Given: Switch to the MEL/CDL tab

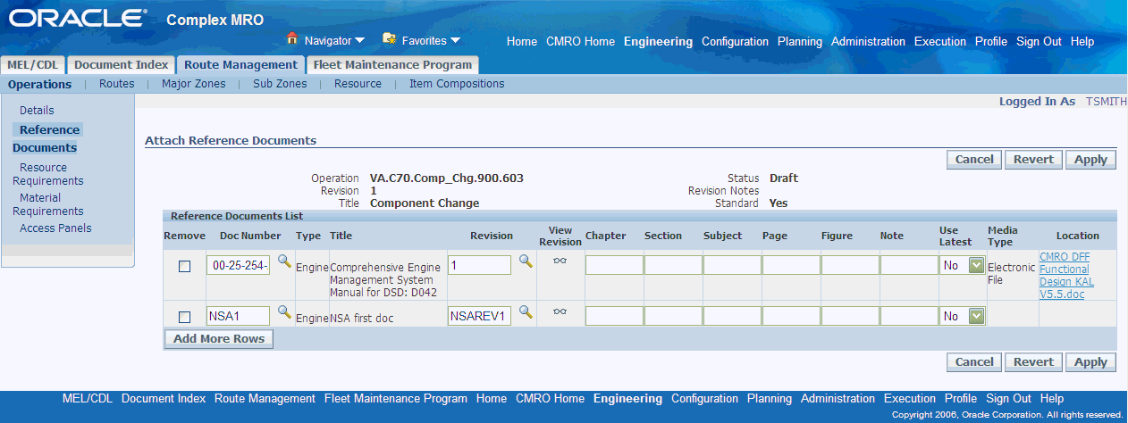Looking at the screenshot, I should [33, 65].
